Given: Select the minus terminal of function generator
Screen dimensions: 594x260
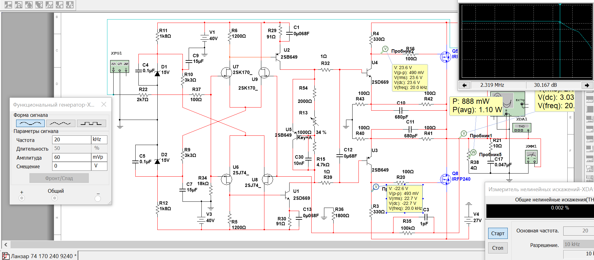Looking at the screenshot, I should pyautogui.click(x=98, y=198).
